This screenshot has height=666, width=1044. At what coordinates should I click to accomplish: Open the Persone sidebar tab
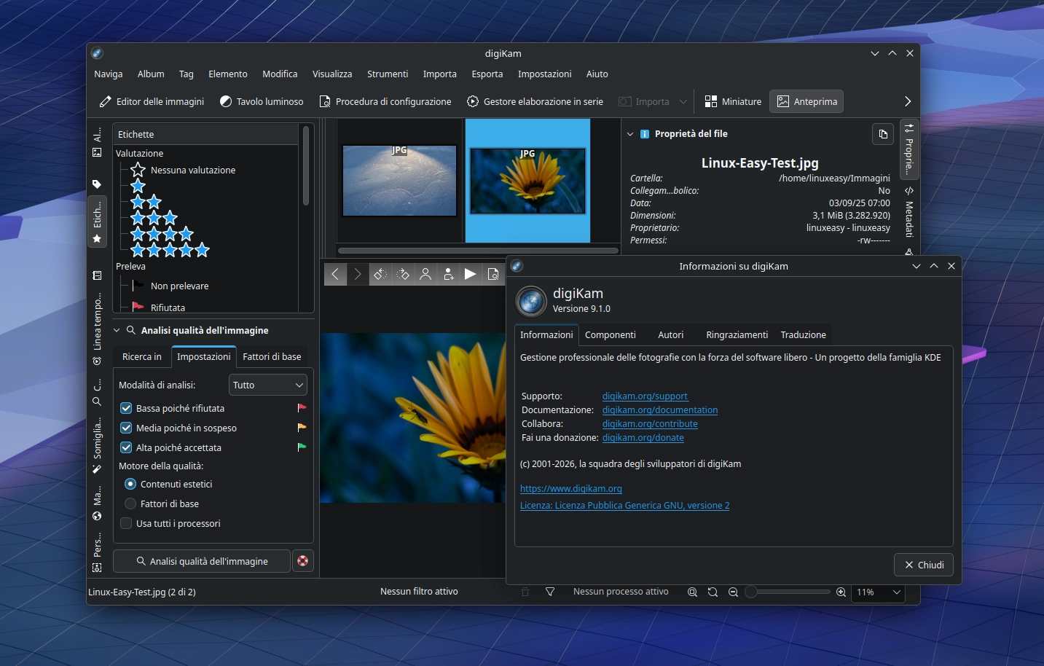(97, 552)
